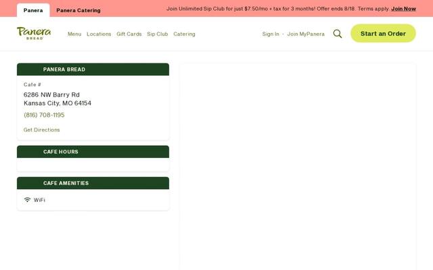This screenshot has height=270, width=433.
Task: Select the PANERA BREAD card header
Action: pos(93,70)
